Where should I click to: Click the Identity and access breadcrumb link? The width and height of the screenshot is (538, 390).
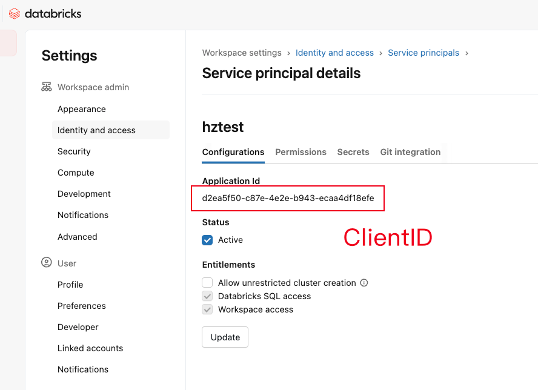click(334, 53)
